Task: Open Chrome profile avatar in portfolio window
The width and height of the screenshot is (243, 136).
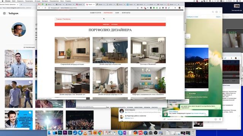Action: 180,8
